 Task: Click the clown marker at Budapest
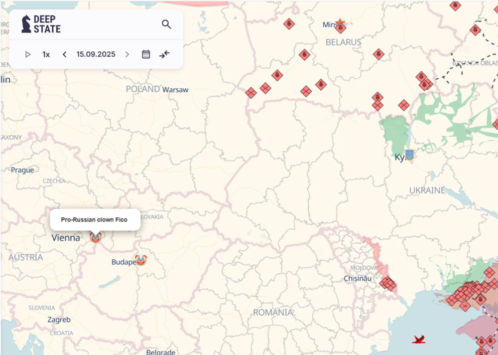(141, 260)
